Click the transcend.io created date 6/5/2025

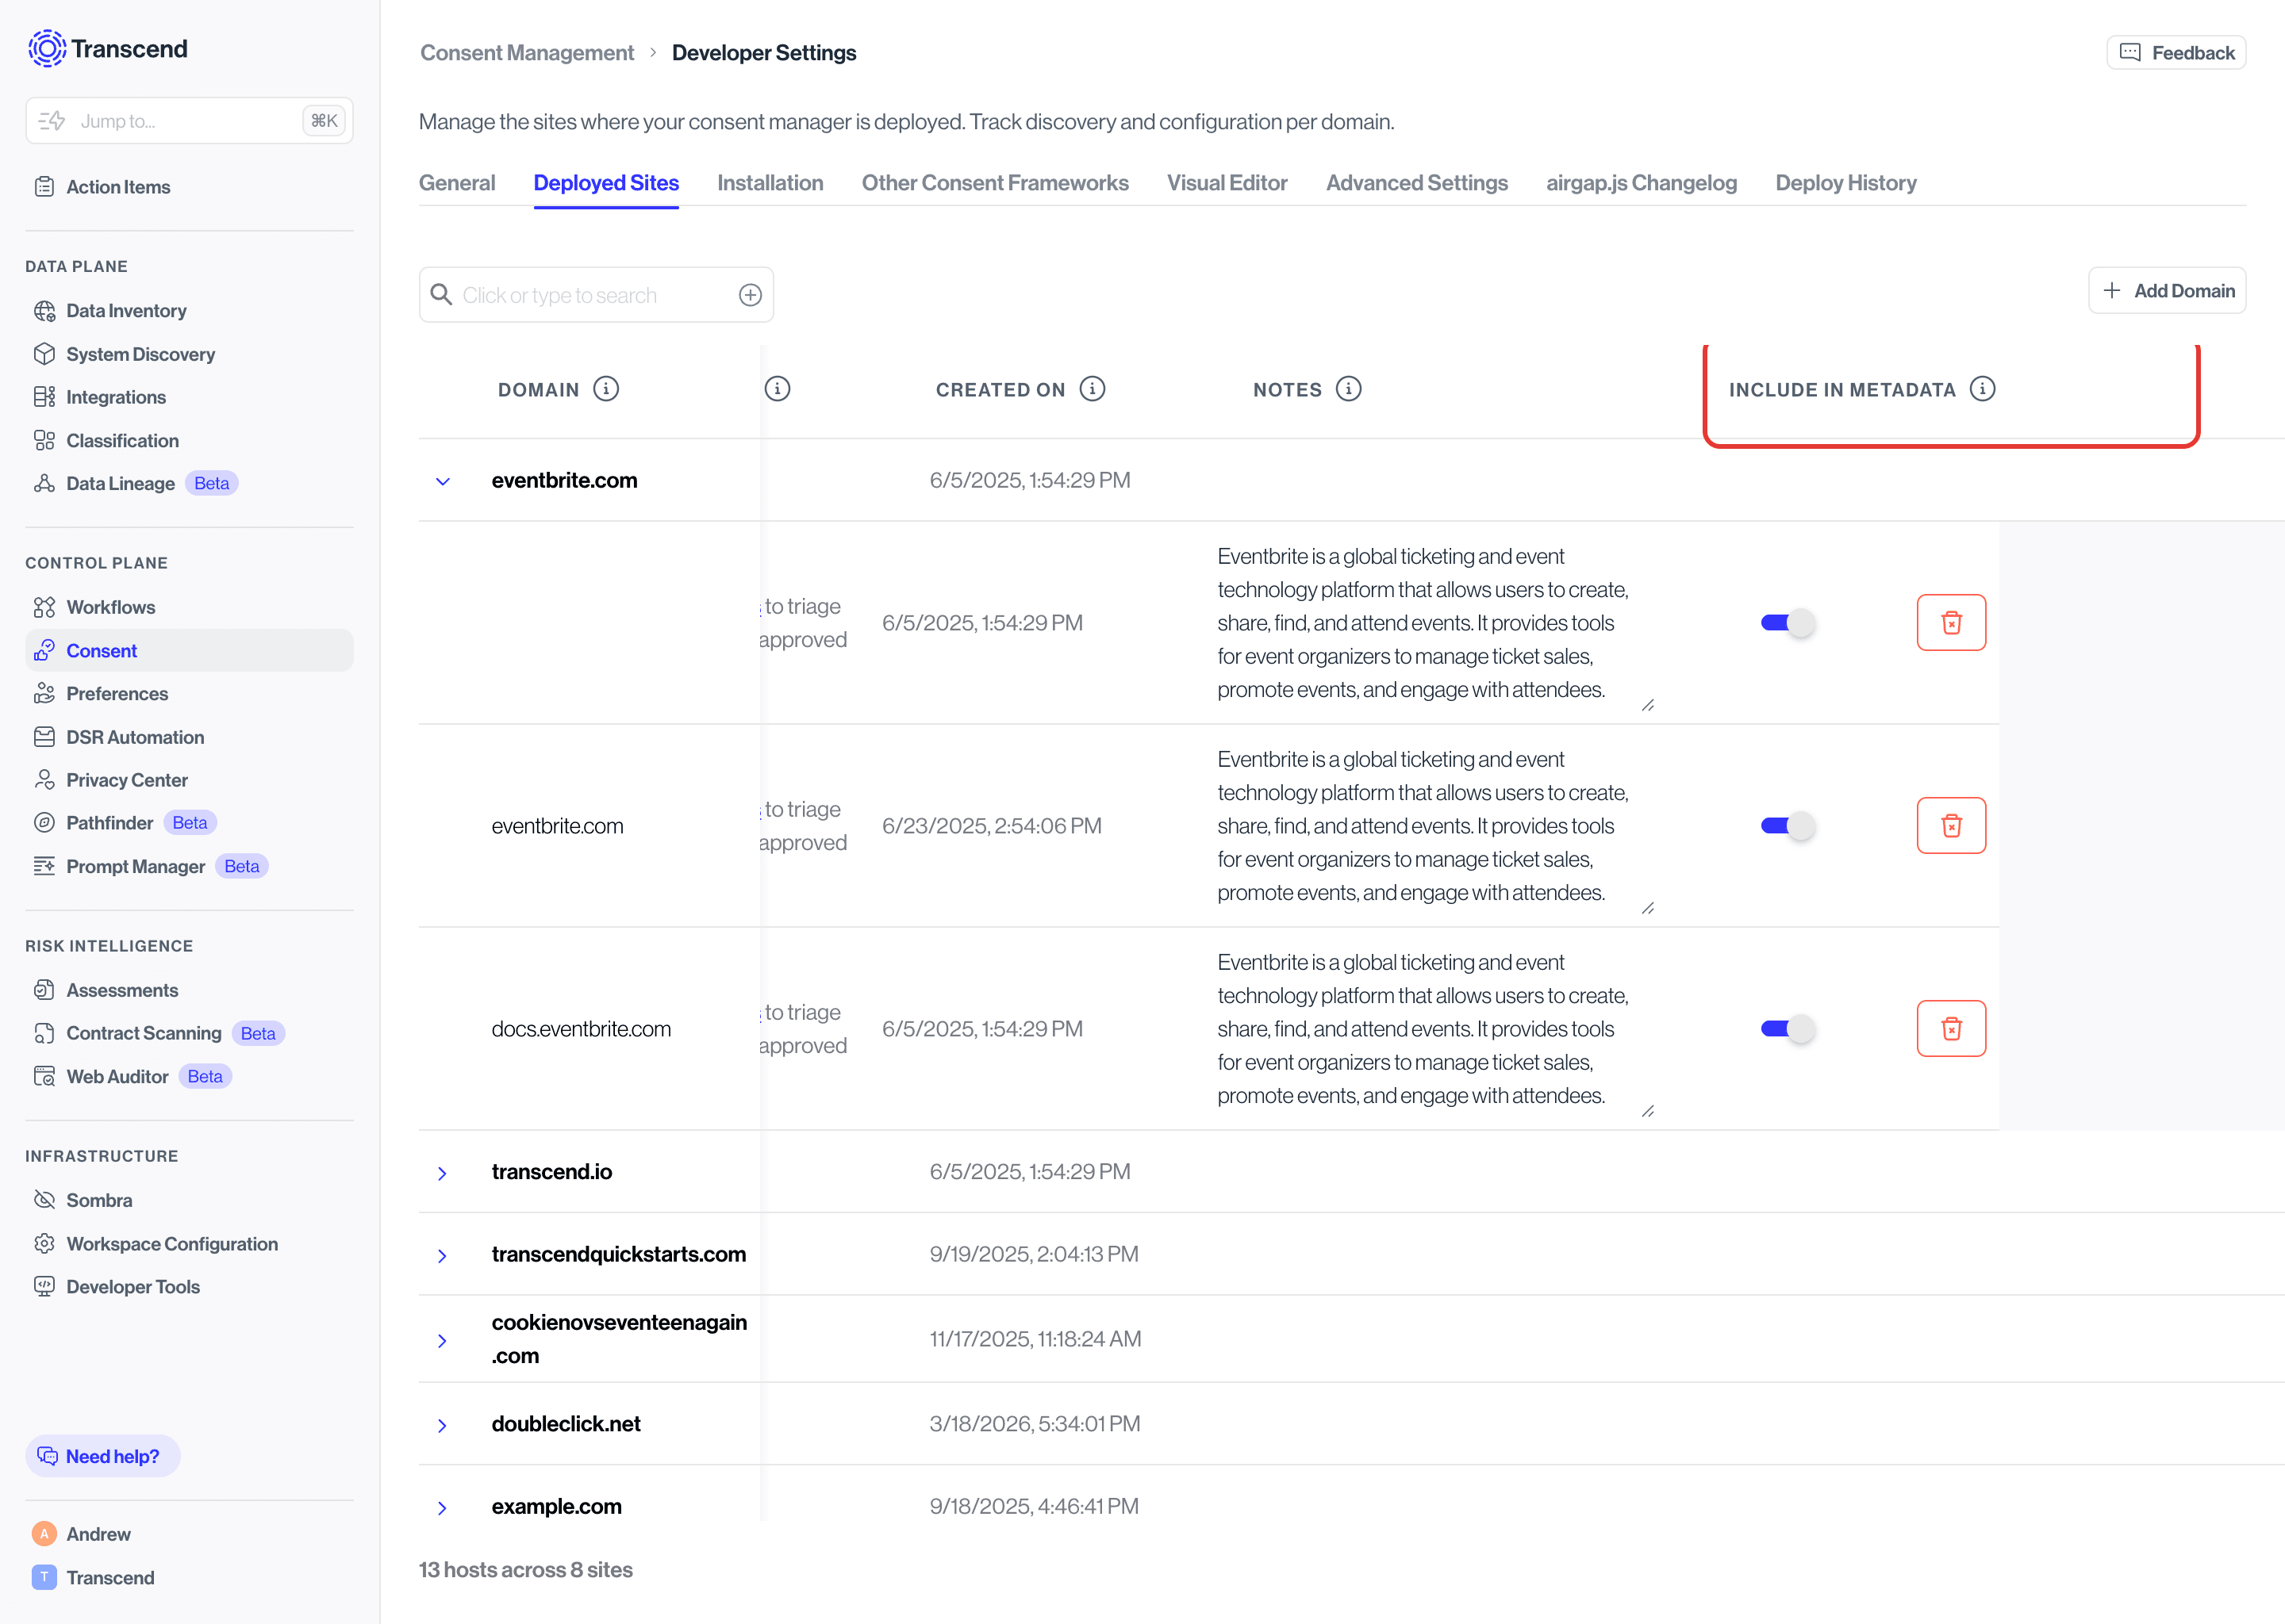point(1030,1172)
